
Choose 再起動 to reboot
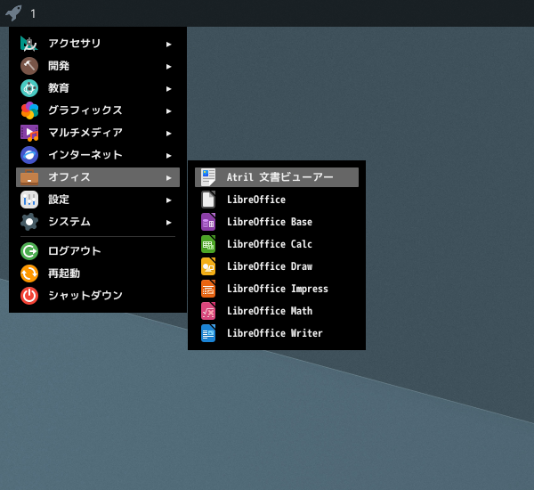98,274
